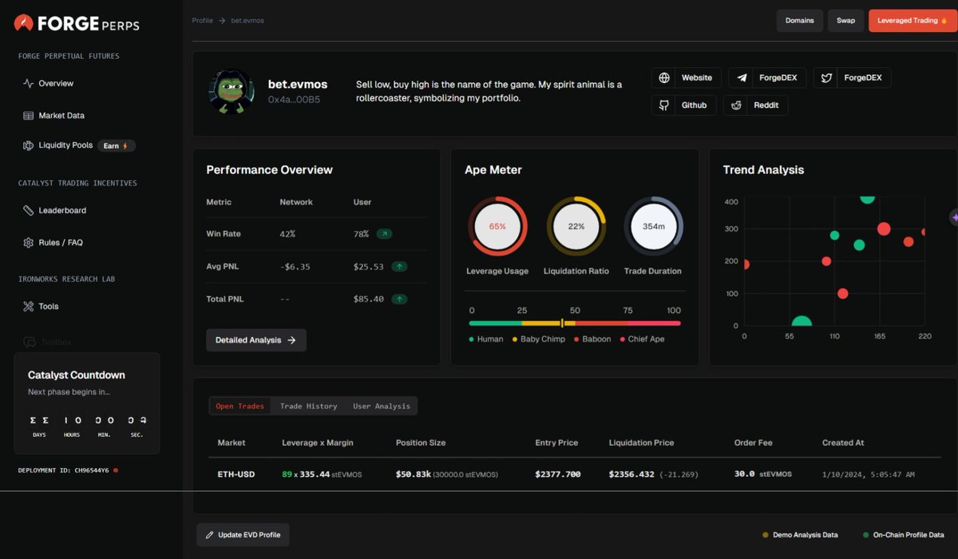This screenshot has height=559, width=958.
Task: Open the Swap button
Action: [x=845, y=21]
